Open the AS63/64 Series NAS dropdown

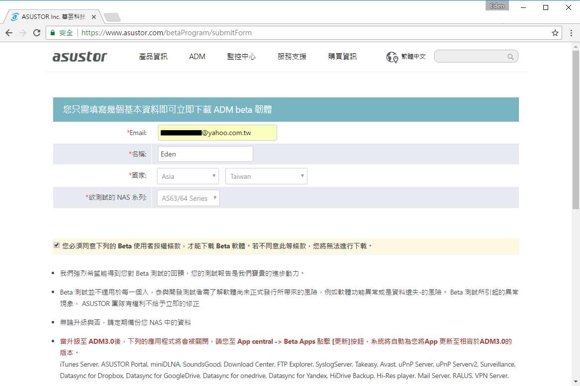[188, 198]
